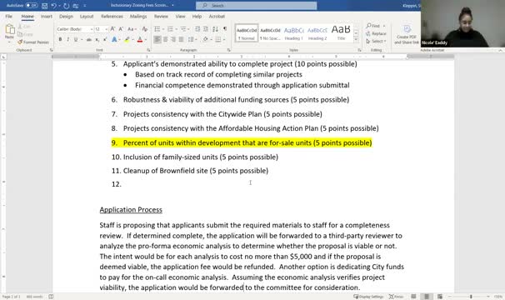Open the Paragraph dialog launcher
Image resolution: width=505 pixels, height=300 pixels.
[x=228, y=50]
